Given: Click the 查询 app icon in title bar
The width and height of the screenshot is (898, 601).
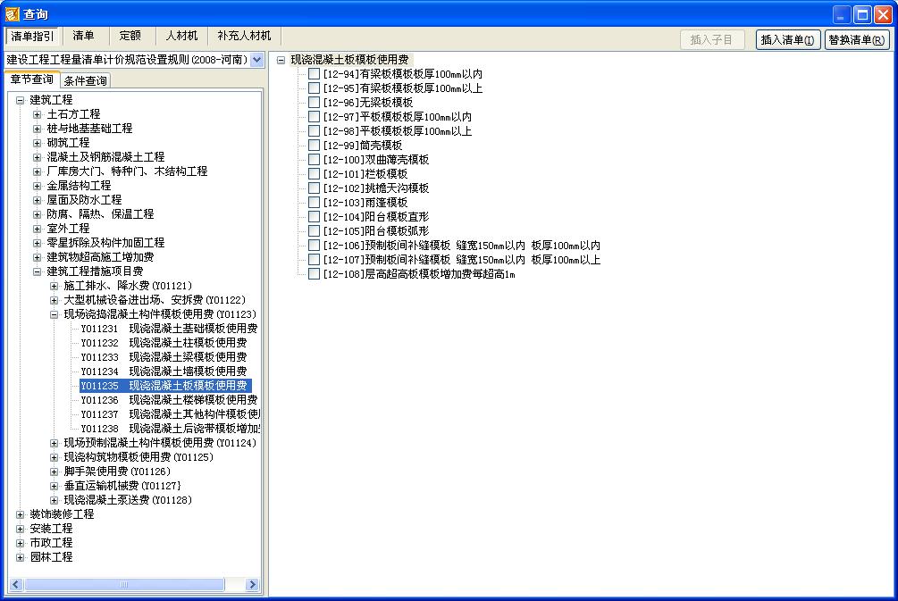Looking at the screenshot, I should tap(13, 14).
